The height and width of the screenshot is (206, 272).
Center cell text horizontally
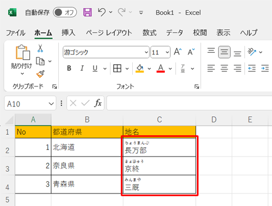point(224,68)
